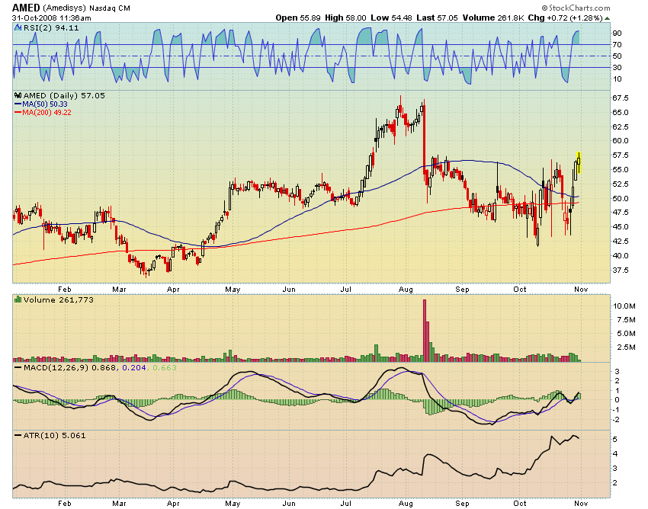The height and width of the screenshot is (509, 648).
Task: Click the 2.5M volume axis label
Action: coord(627,347)
